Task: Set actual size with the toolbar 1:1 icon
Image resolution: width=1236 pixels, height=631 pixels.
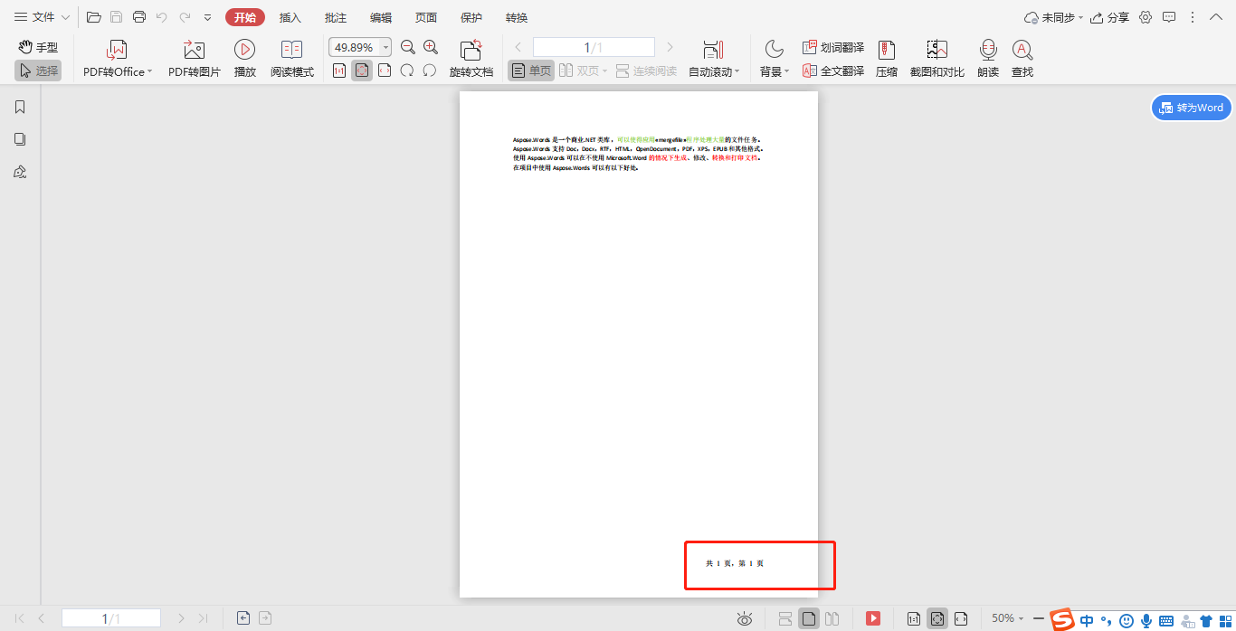Action: (x=339, y=71)
